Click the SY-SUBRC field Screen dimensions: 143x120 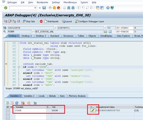tap(125, 28)
